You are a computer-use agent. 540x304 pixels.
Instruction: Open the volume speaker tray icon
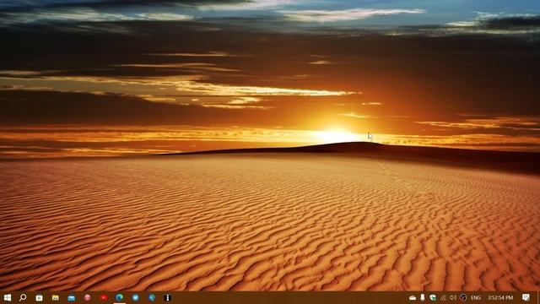453,297
